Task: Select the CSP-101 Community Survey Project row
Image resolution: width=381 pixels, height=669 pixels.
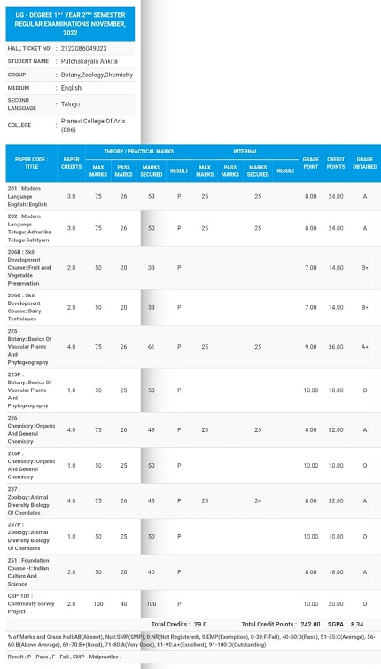Action: (193, 603)
